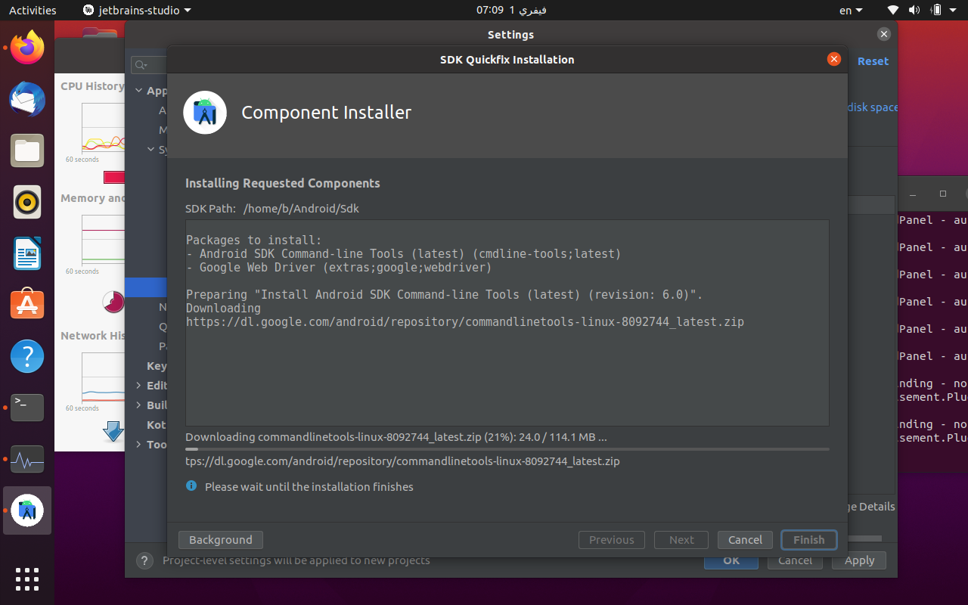Open the battery tray icon
Viewport: 968px width, 605px height.
[x=936, y=10]
